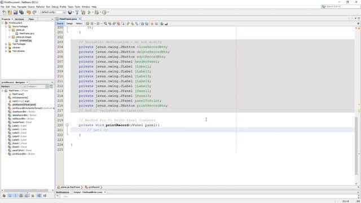Click the red Start Macro Recording icon
Image resolution: width=361 pixels, height=203 pixels.
[152, 24]
